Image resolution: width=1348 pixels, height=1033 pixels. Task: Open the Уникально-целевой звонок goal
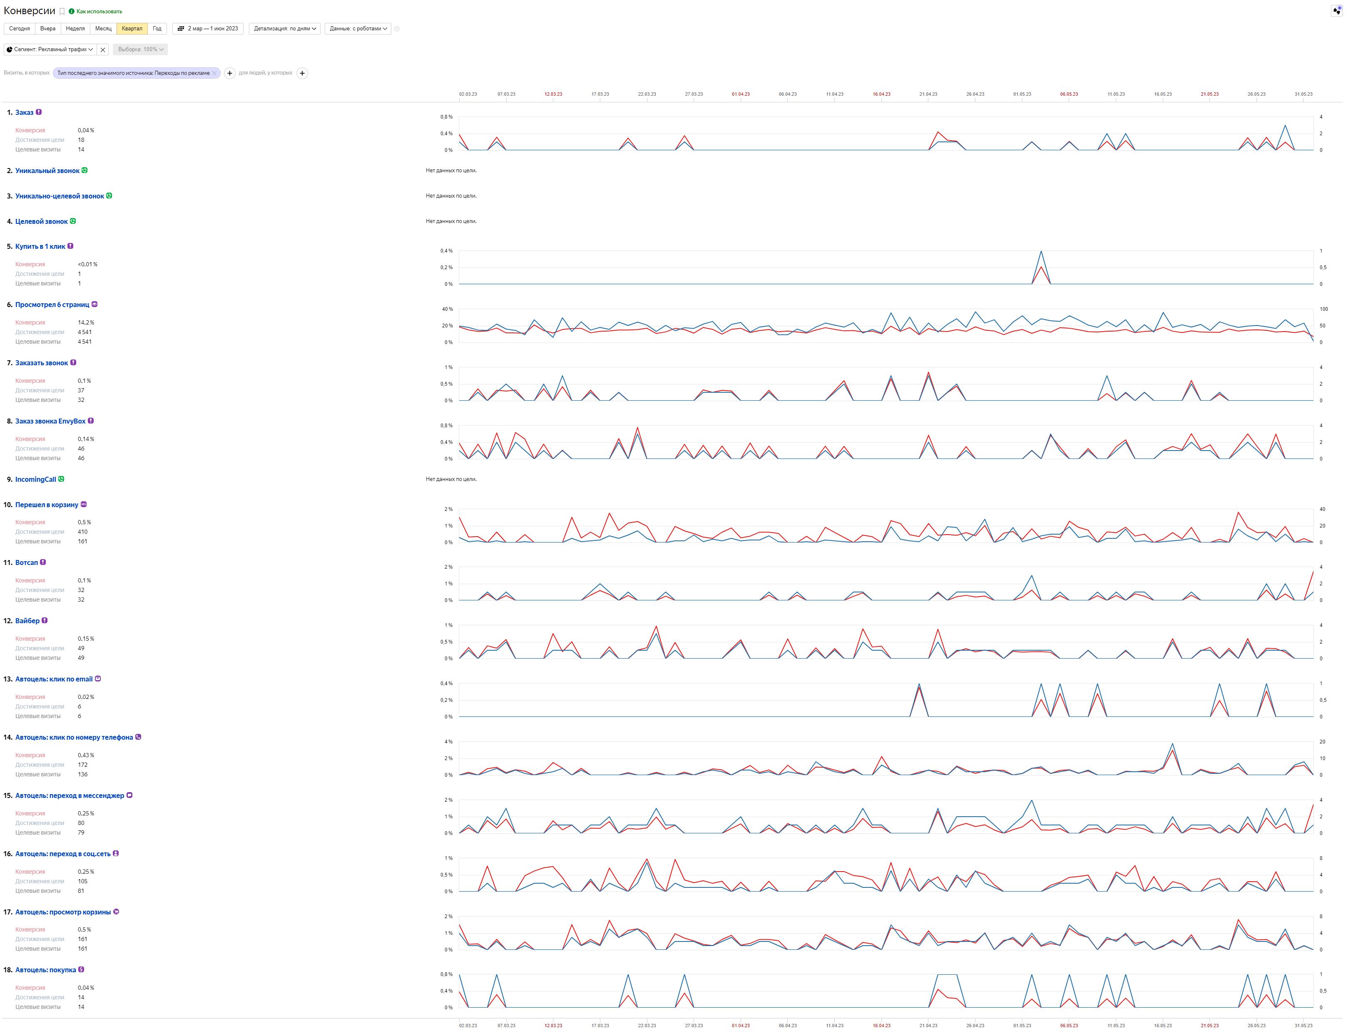coord(60,196)
